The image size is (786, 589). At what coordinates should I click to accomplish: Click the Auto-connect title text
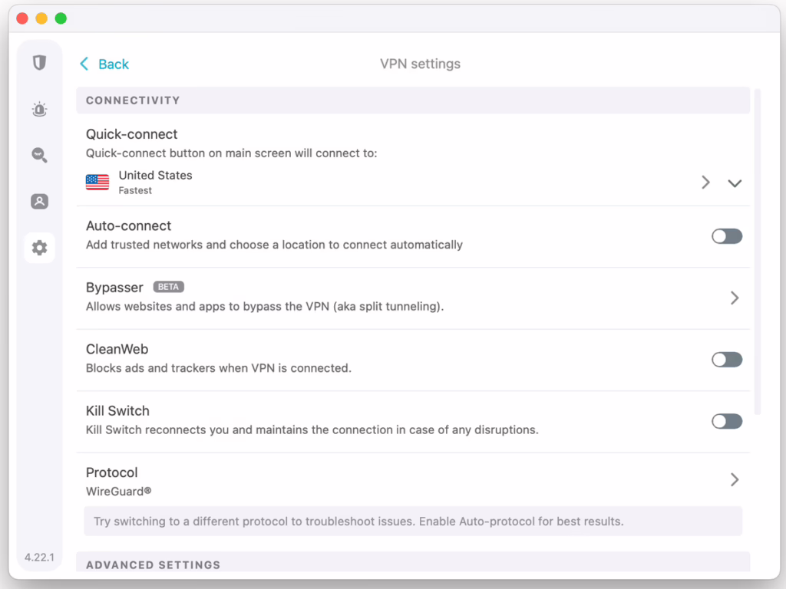(x=129, y=226)
